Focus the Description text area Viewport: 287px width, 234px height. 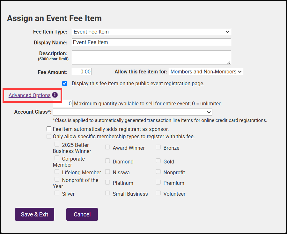pyautogui.click(x=151, y=57)
